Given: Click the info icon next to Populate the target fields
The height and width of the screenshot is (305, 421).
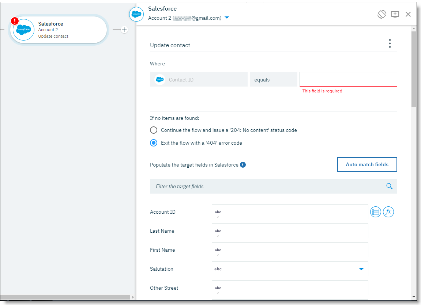Looking at the screenshot, I should [243, 165].
